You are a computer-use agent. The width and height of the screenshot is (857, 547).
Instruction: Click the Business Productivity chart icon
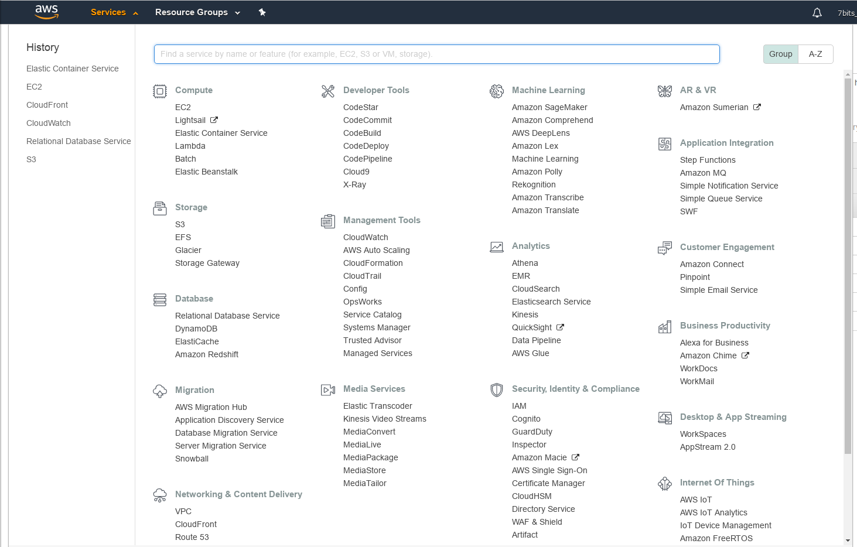[665, 327]
